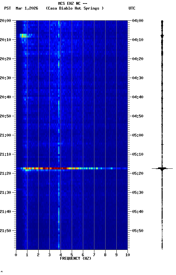Click the 04:20 UTC time label
The height and width of the screenshot is (275, 176).
tap(138, 59)
